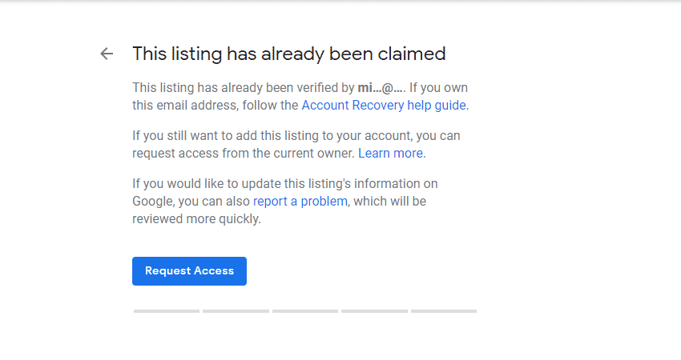Follow the Learn more link

pos(391,153)
